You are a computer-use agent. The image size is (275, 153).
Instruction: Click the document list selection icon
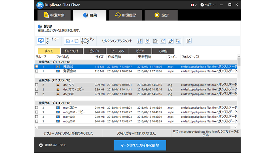pyautogui.click(x=155, y=41)
